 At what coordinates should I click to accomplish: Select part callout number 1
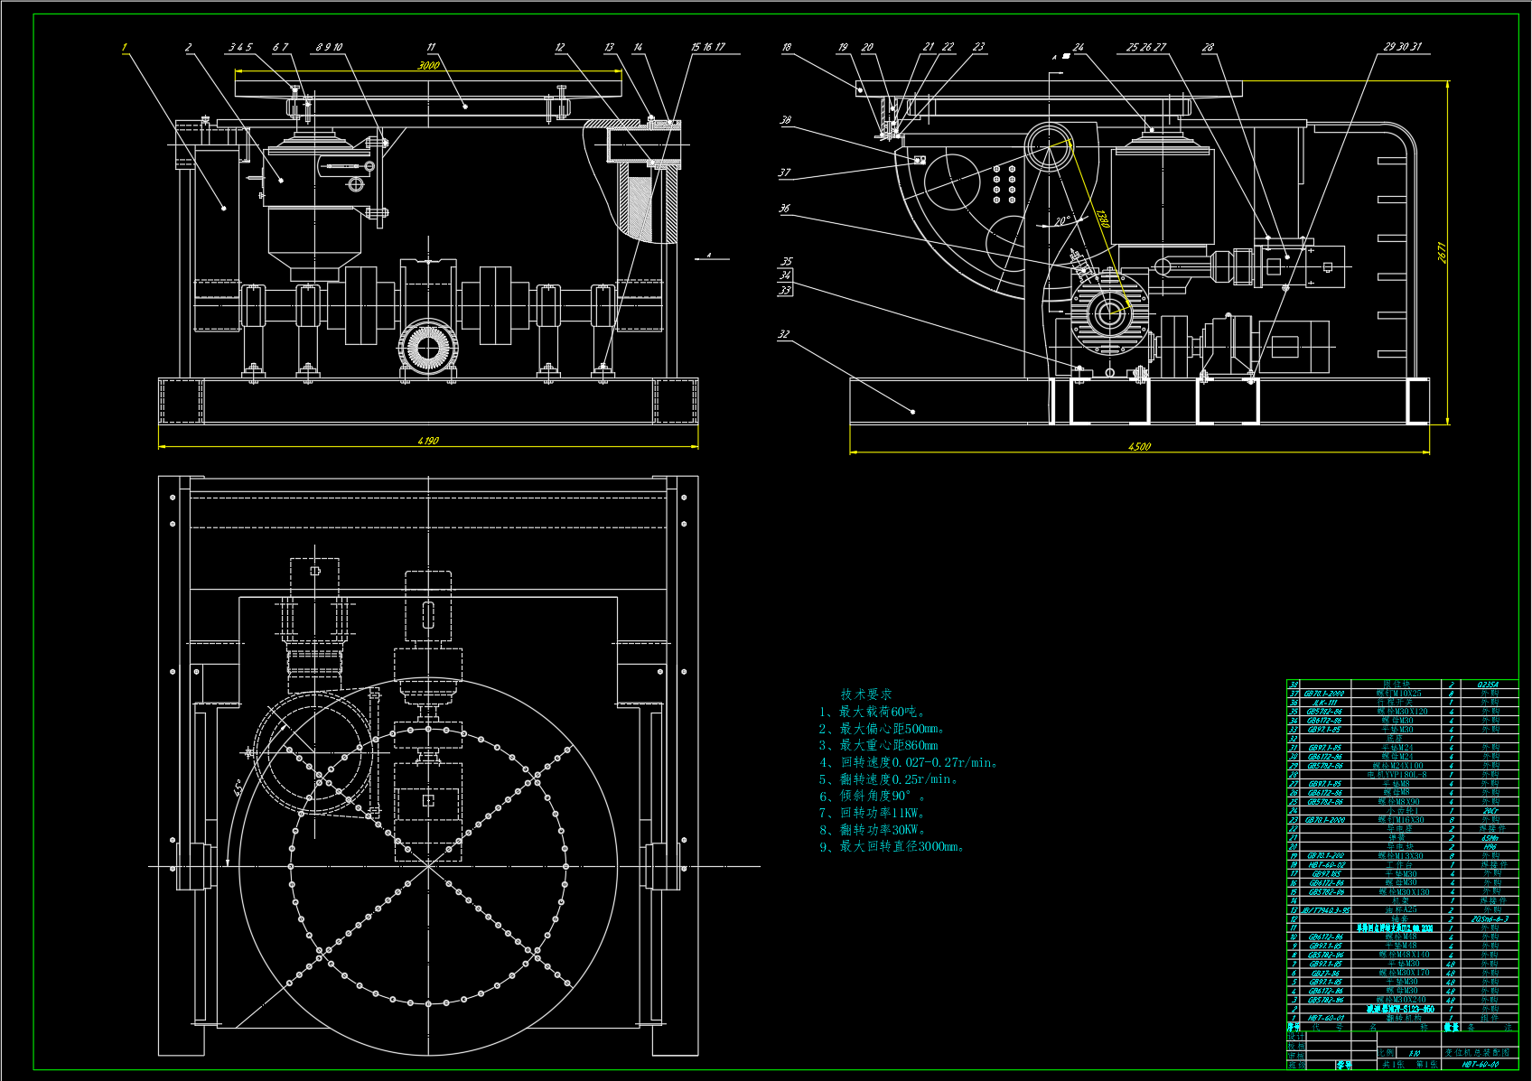pos(125,47)
